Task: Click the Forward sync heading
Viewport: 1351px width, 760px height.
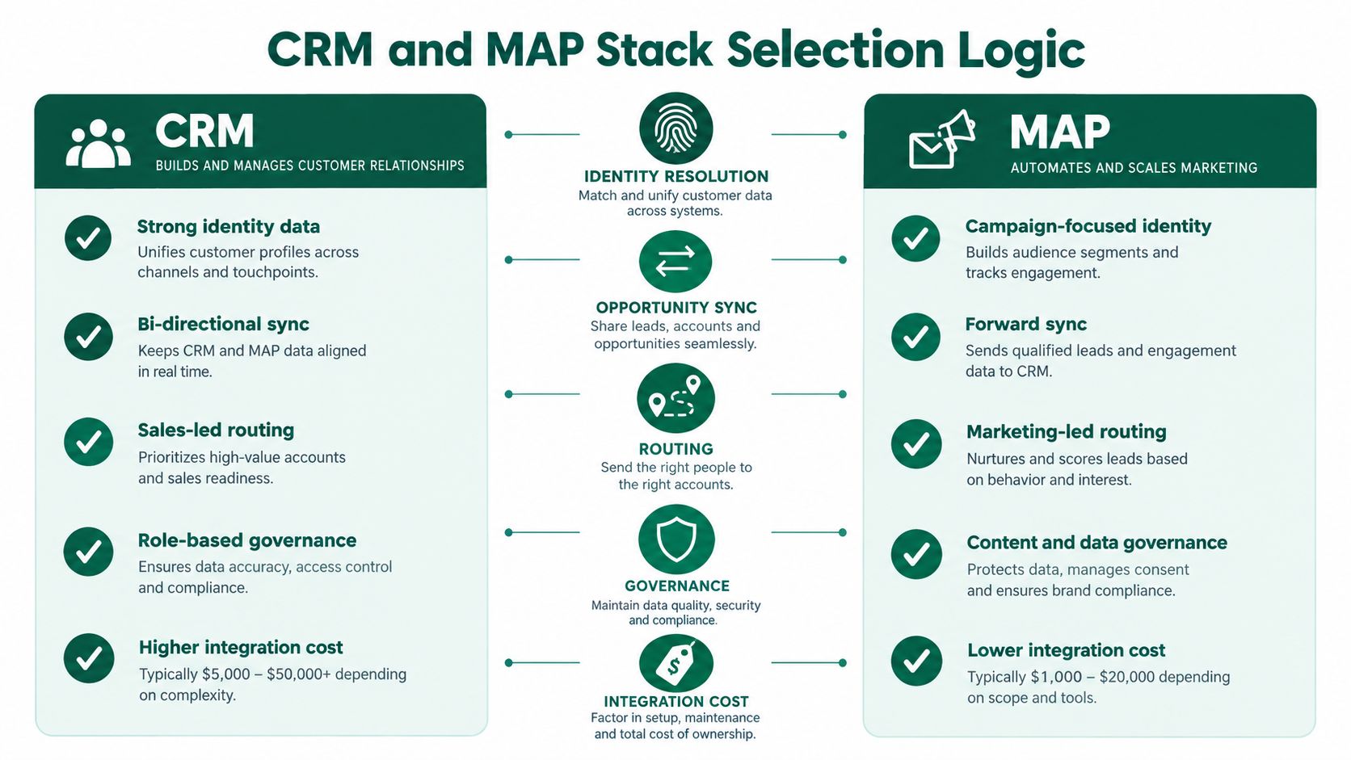Action: click(x=1026, y=324)
